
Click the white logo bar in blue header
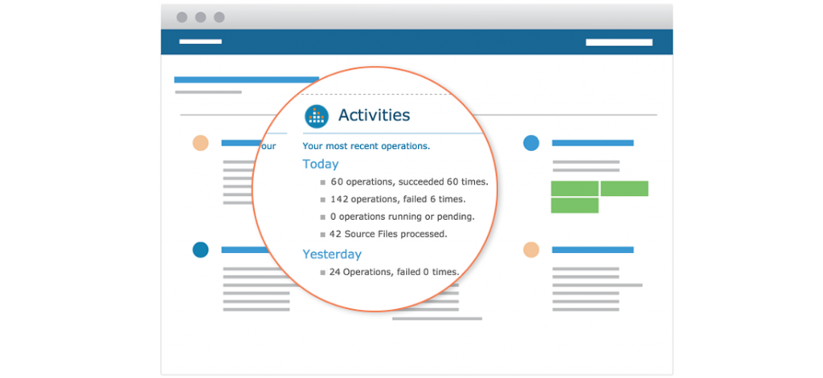tap(200, 42)
